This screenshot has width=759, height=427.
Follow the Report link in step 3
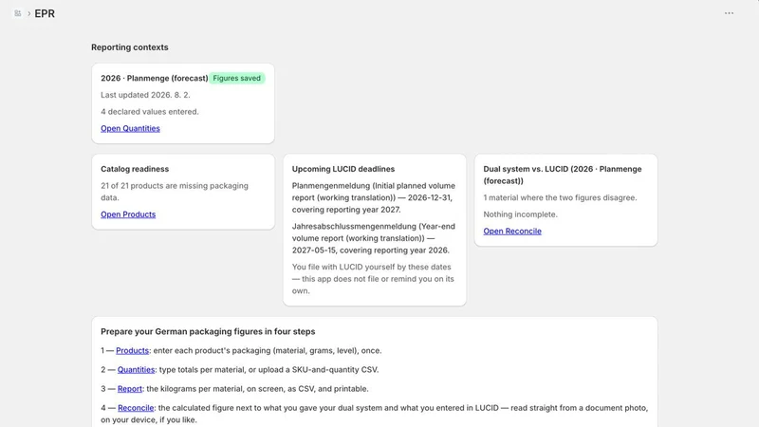130,388
